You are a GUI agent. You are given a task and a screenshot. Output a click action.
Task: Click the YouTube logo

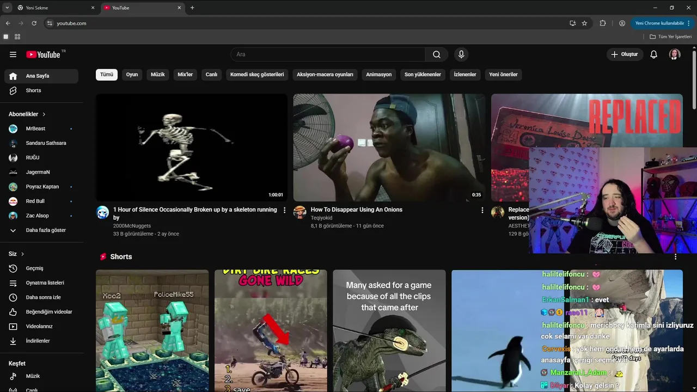pos(43,54)
